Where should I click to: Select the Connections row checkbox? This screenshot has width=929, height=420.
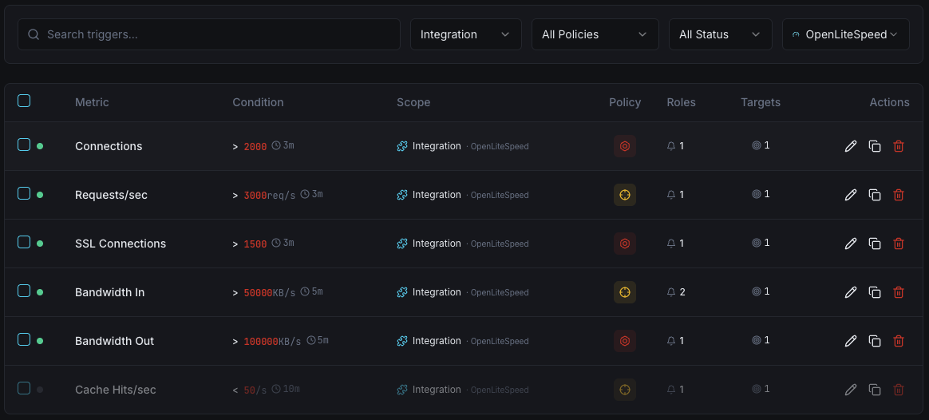(24, 145)
